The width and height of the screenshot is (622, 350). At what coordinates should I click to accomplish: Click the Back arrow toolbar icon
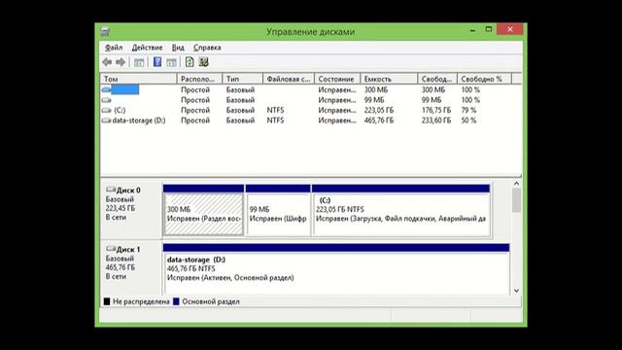point(107,62)
